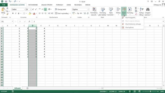Open the Ogólne number format dropdown

[88, 9]
